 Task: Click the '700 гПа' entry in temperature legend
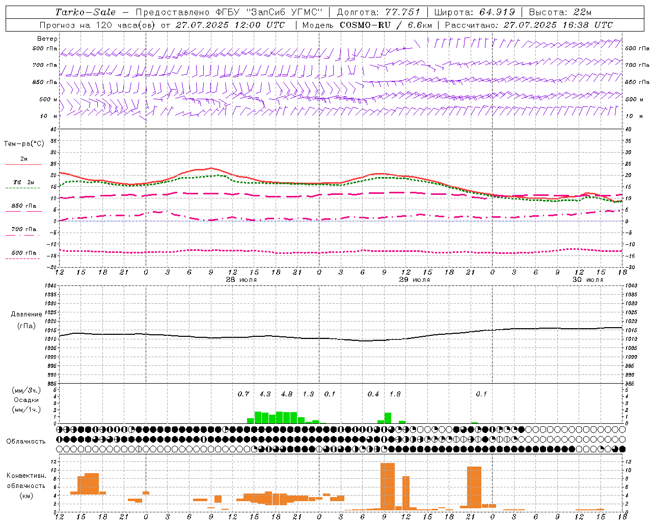[x=24, y=229]
